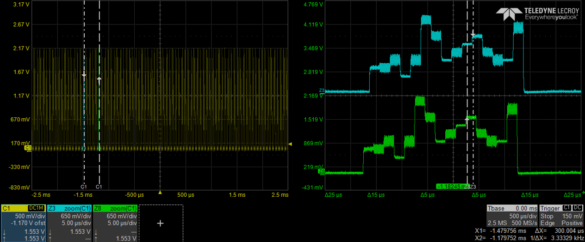This screenshot has width=585, height=242.
Task: Click the DC coupling badge in Trigger box
Action: [x=578, y=208]
